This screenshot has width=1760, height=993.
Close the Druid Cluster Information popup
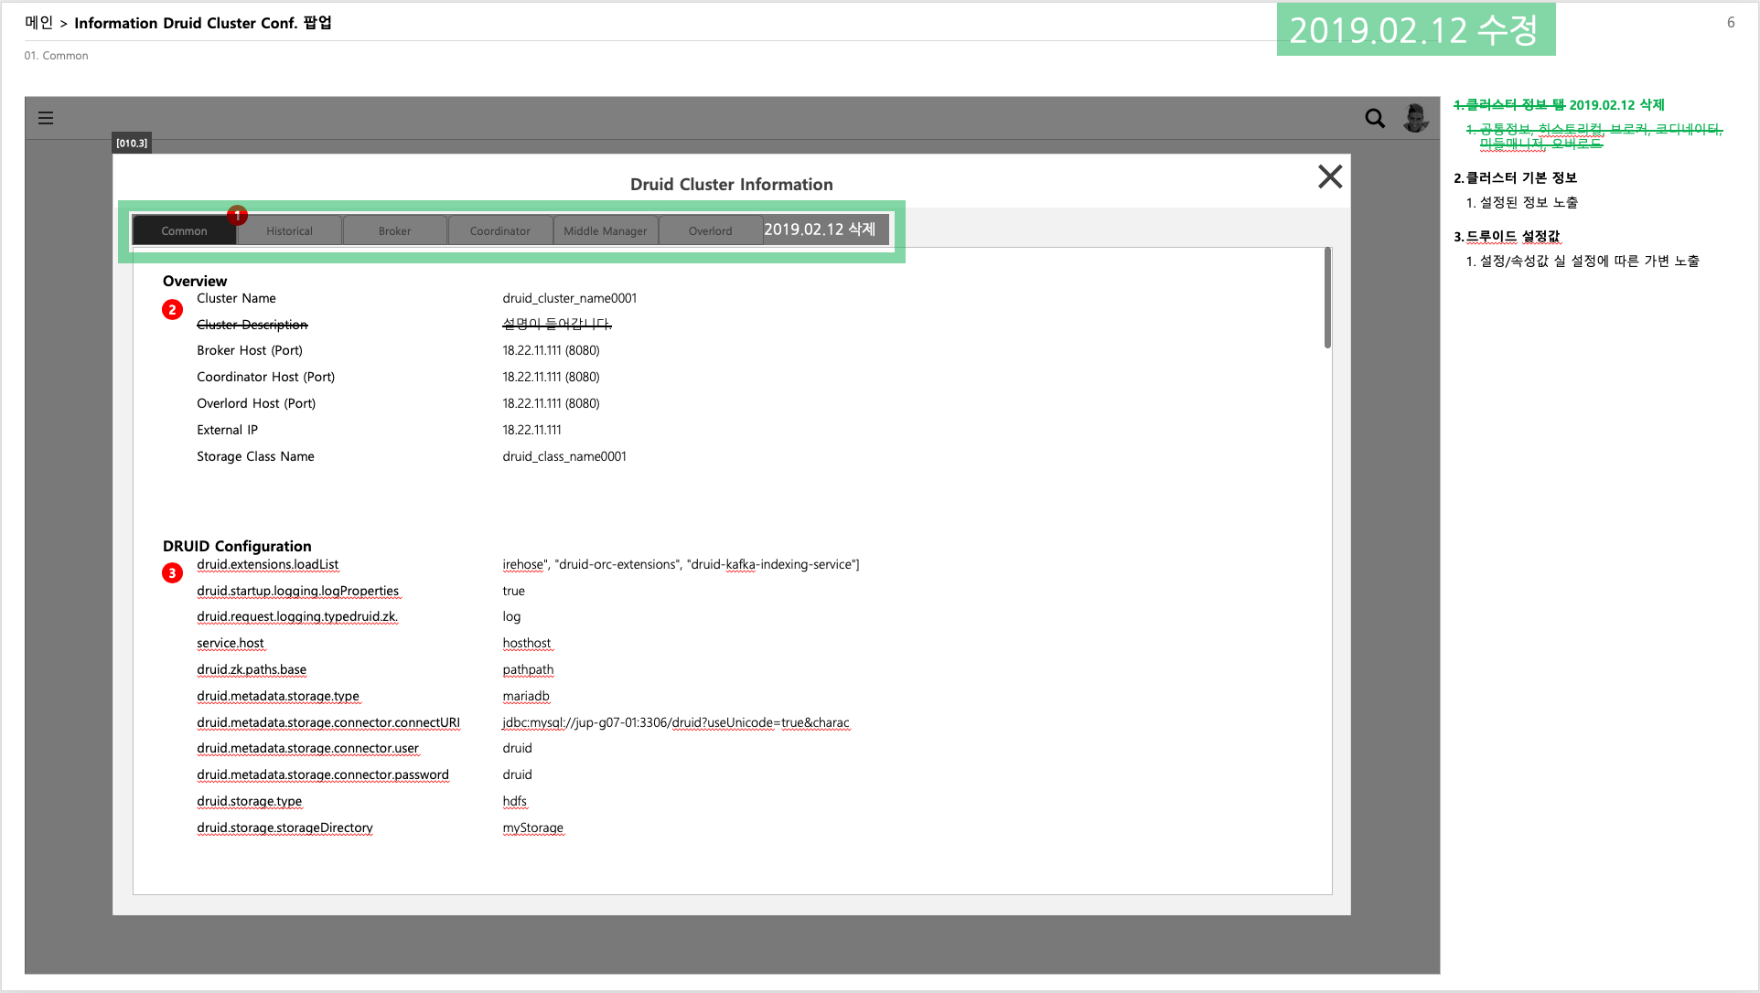[1330, 176]
